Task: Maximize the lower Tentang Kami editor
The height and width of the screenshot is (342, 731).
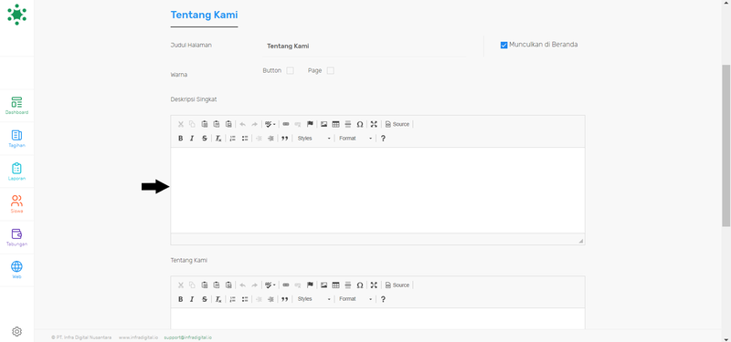Action: [x=374, y=285]
